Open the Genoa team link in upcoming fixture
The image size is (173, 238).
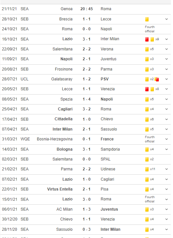[67, 9]
